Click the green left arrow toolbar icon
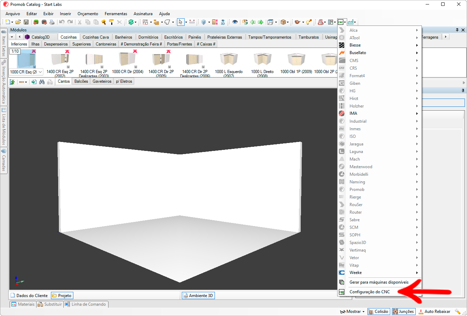 [x=253, y=22]
